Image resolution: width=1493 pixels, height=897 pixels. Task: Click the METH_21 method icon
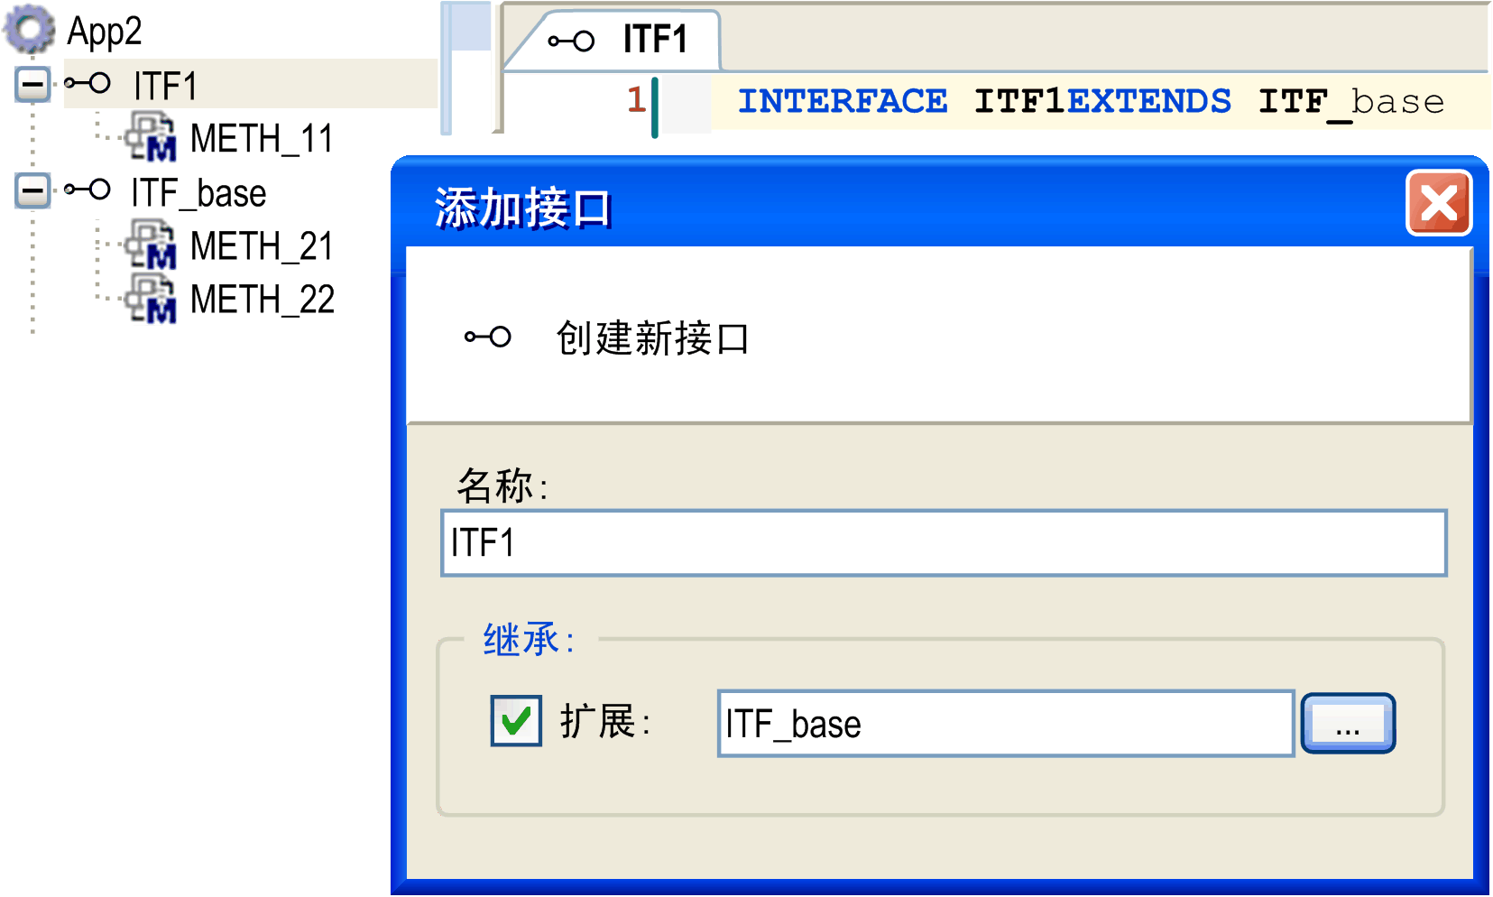(x=151, y=245)
